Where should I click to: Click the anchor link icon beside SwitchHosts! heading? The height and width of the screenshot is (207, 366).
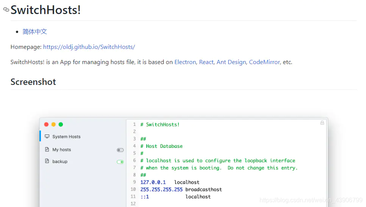(6, 9)
